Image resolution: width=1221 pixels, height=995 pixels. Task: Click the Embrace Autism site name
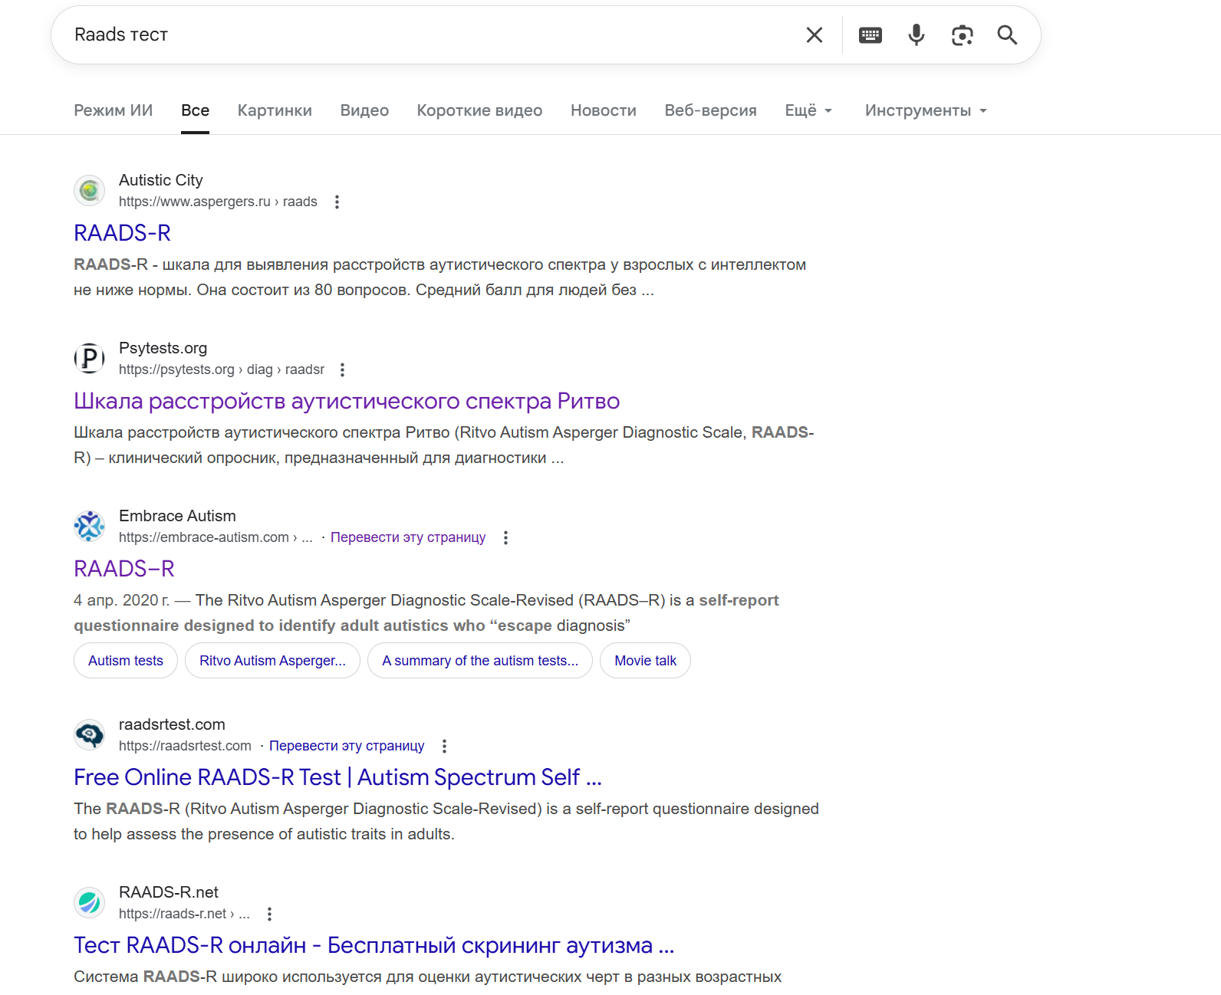177,516
